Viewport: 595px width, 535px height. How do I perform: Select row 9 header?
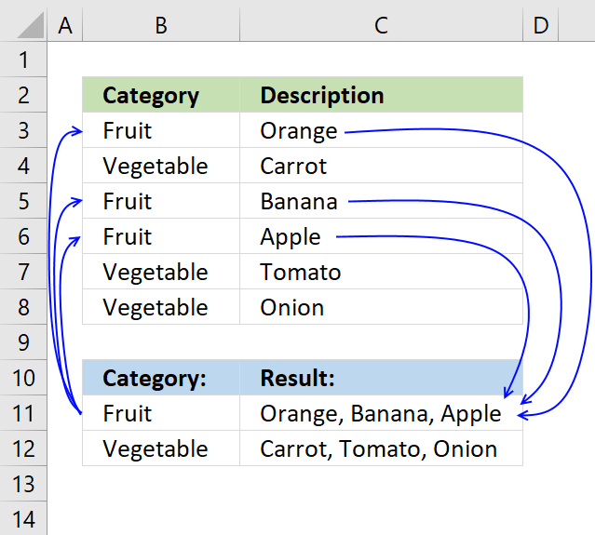coord(23,343)
